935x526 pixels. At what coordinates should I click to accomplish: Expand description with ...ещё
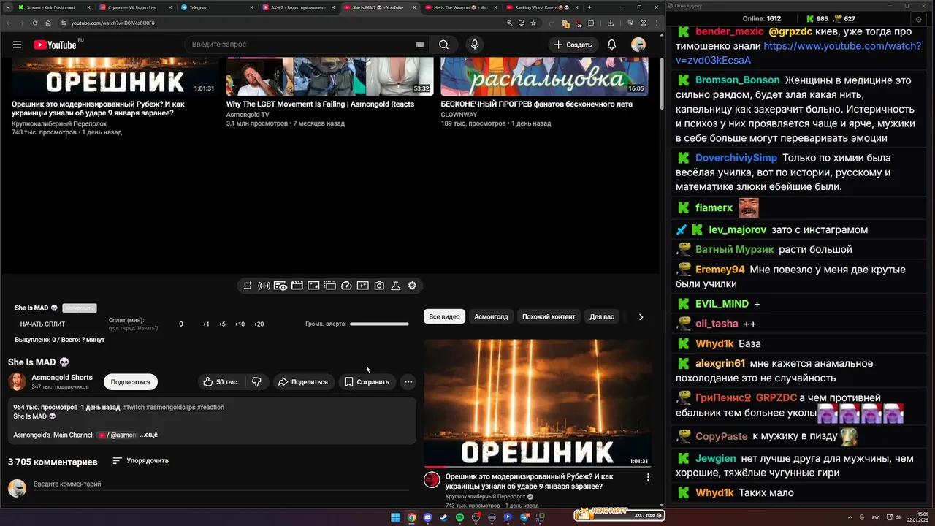(149, 435)
